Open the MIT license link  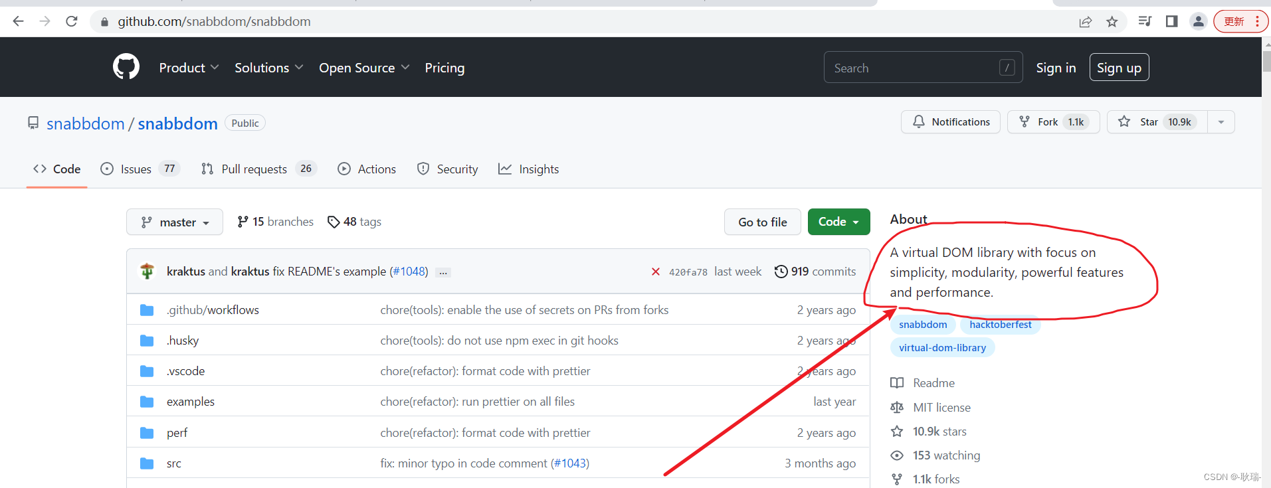coord(930,408)
